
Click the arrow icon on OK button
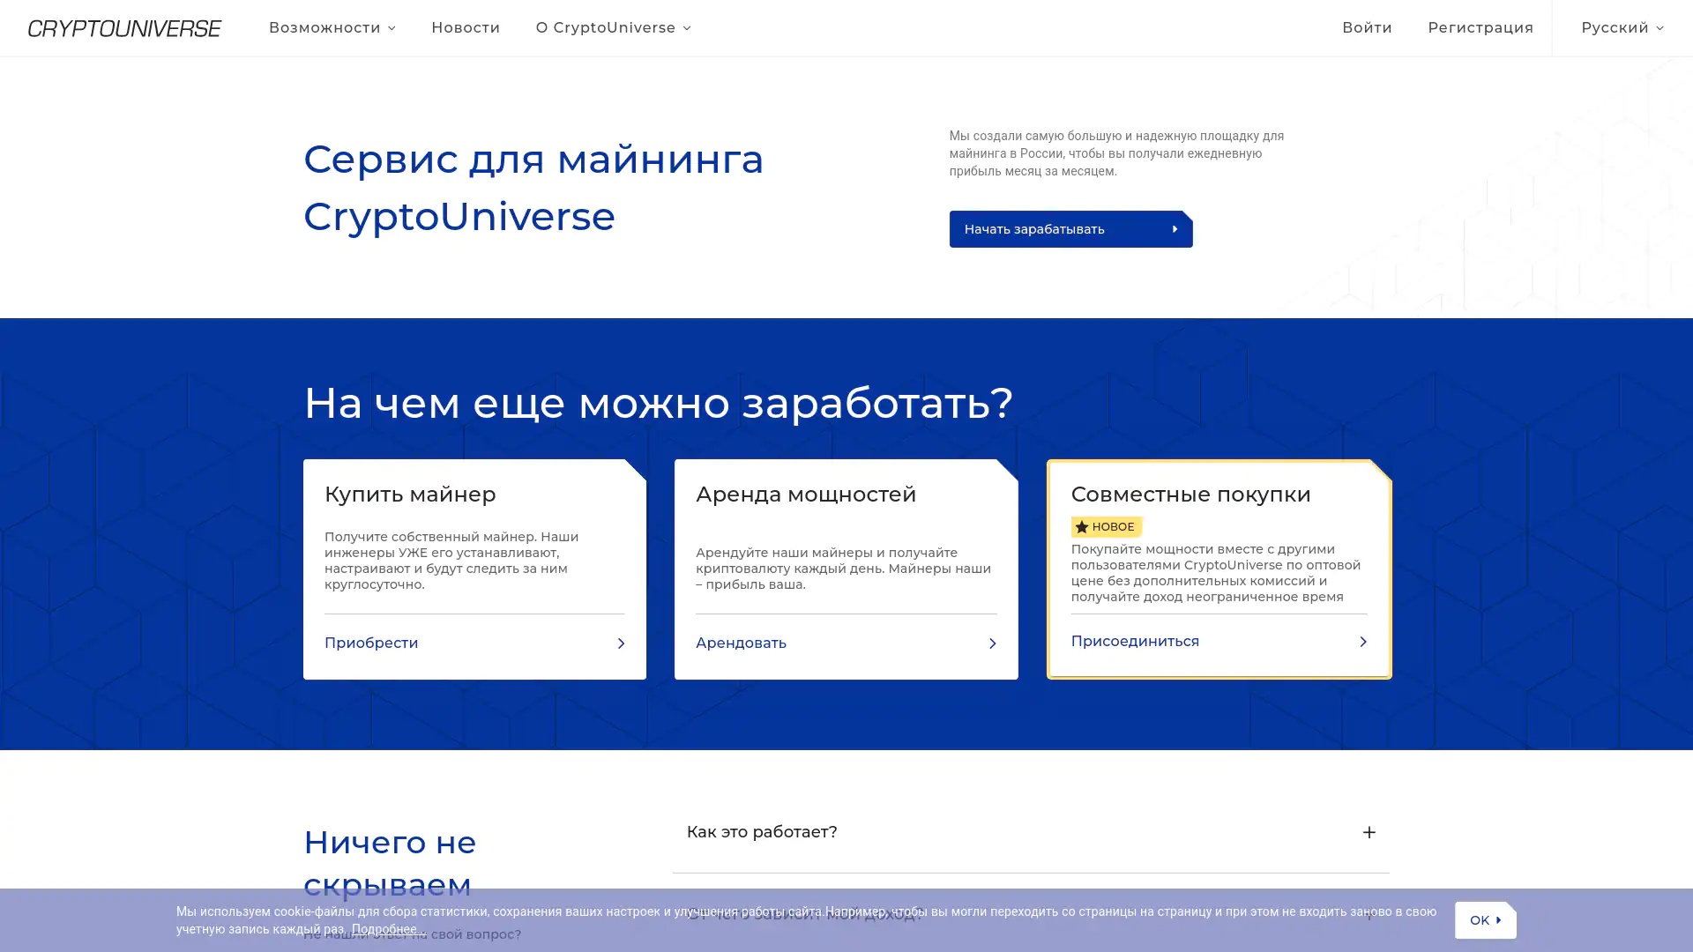1498,920
